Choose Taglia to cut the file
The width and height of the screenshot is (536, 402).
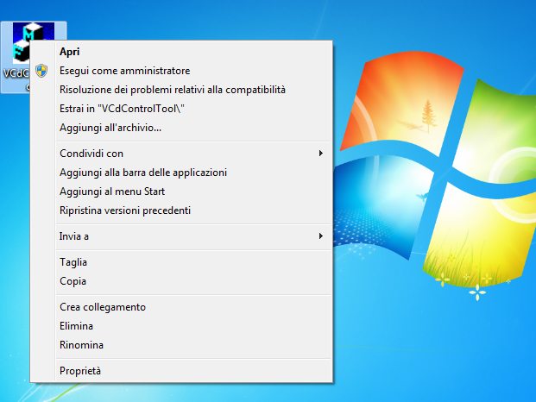73,262
